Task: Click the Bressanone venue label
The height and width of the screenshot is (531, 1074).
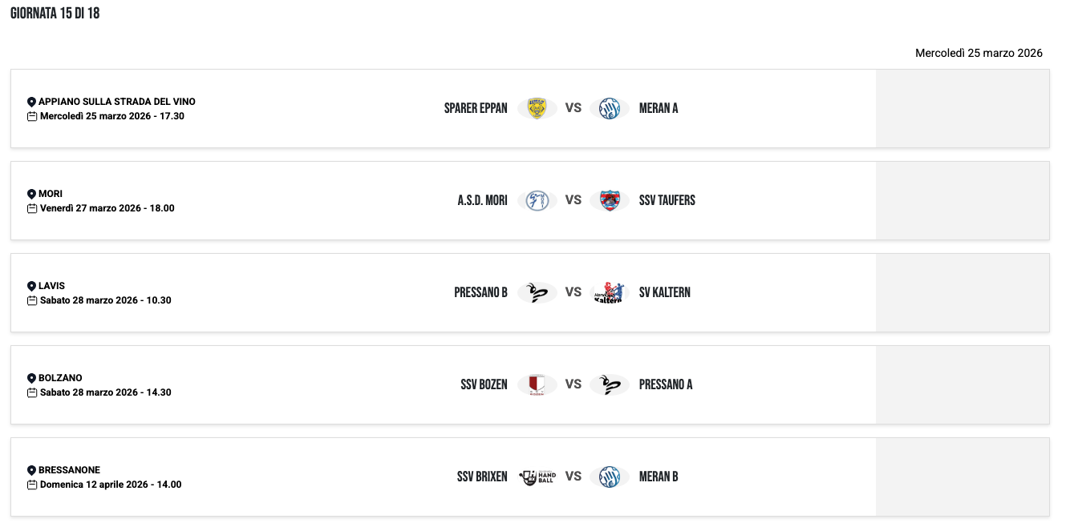Action: pyautogui.click(x=69, y=470)
